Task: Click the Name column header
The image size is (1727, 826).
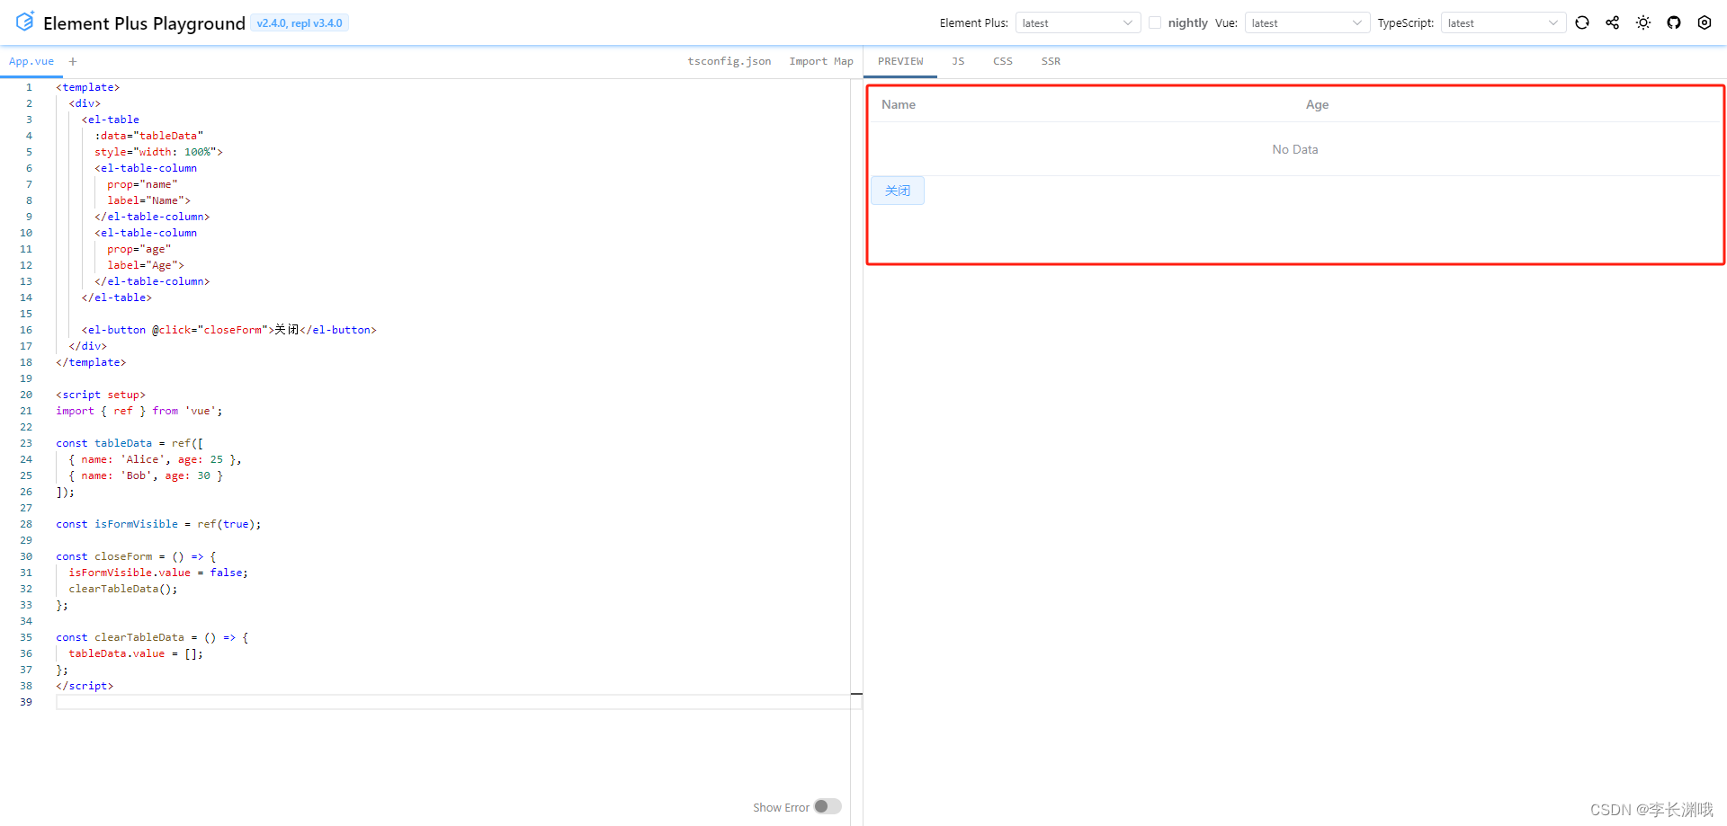Action: 899,104
